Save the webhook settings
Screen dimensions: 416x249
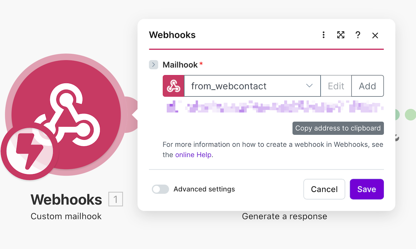367,189
